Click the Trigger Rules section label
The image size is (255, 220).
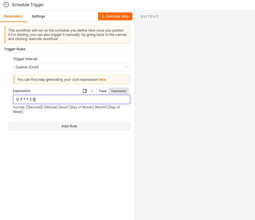15,49
